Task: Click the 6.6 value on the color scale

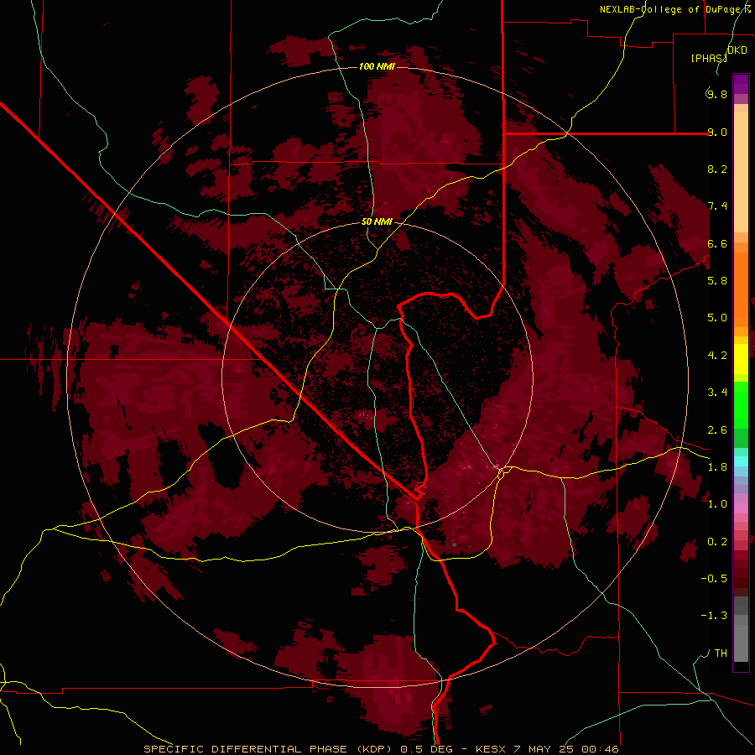Action: point(717,243)
